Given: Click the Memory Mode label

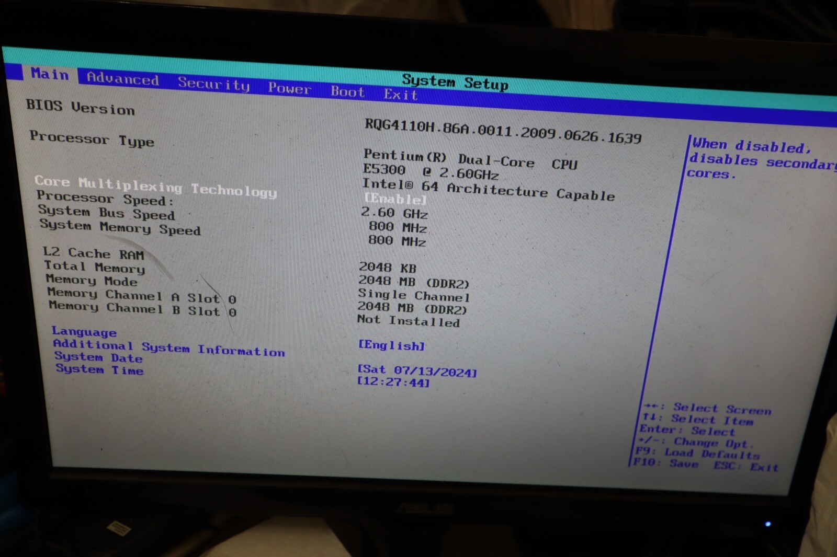Looking at the screenshot, I should pyautogui.click(x=92, y=281).
